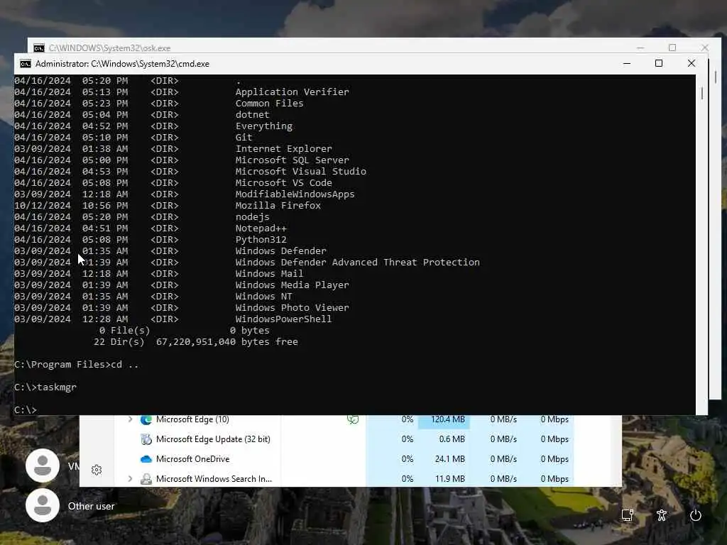Click the efficiency mode leaf icon
The height and width of the screenshot is (545, 727).
coord(353,419)
